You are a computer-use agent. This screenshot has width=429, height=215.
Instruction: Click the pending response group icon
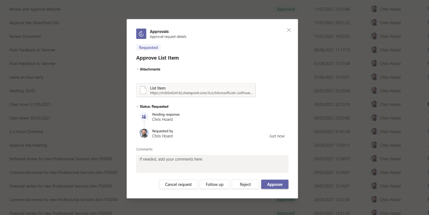click(144, 117)
